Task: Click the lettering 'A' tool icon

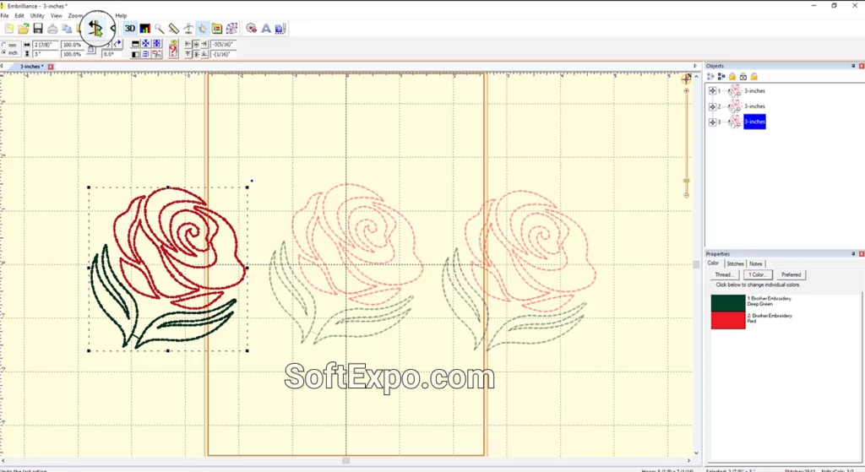Action: [265, 29]
